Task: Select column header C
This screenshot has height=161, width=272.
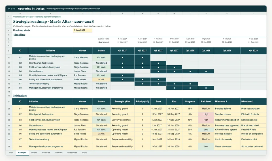Action: coord(82,14)
